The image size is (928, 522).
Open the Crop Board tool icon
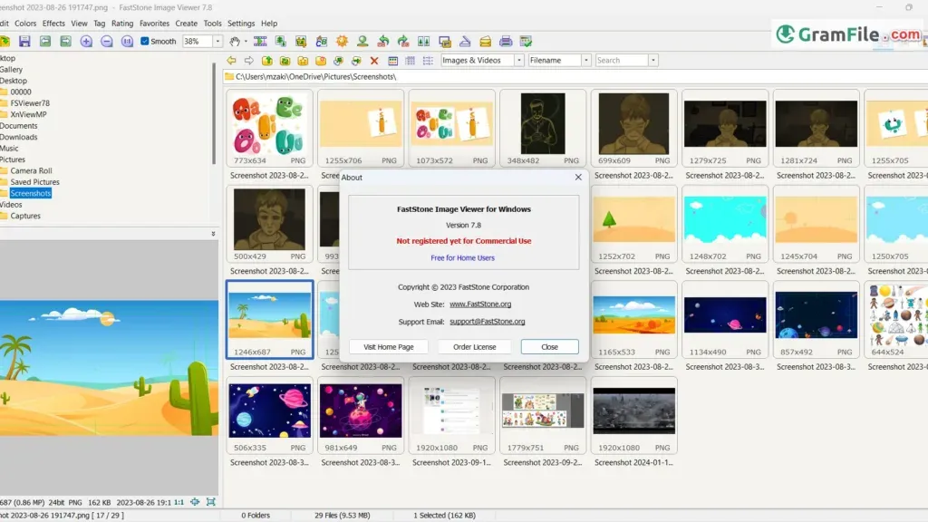(x=301, y=42)
